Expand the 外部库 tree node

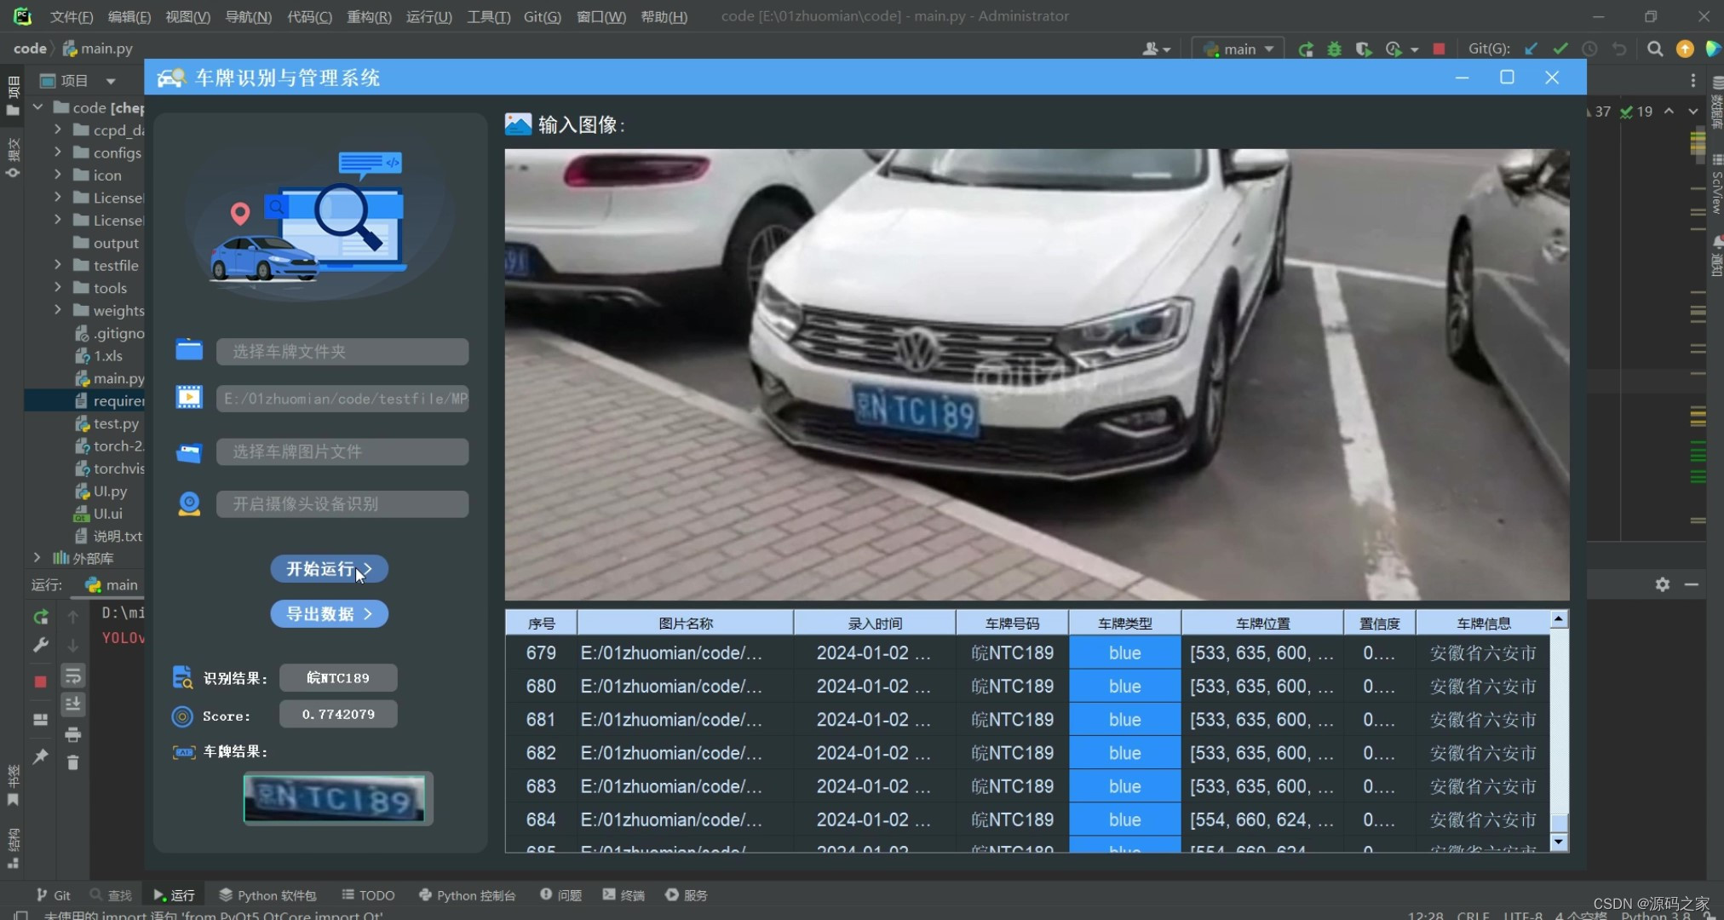(x=37, y=558)
